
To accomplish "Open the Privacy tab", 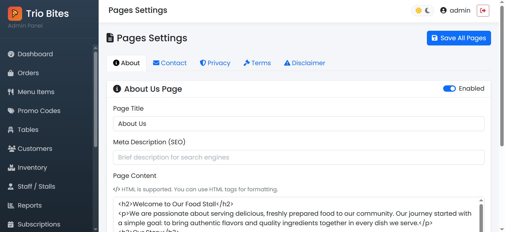I will [x=215, y=63].
